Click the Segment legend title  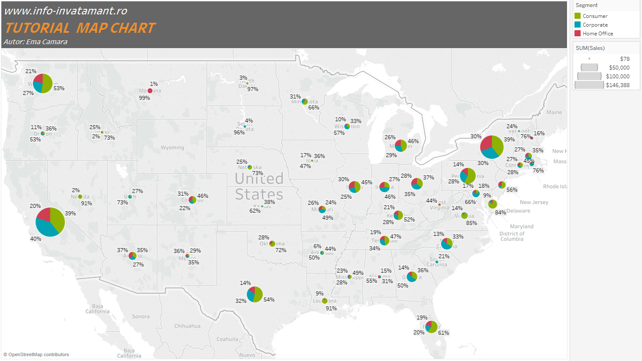tap(586, 5)
